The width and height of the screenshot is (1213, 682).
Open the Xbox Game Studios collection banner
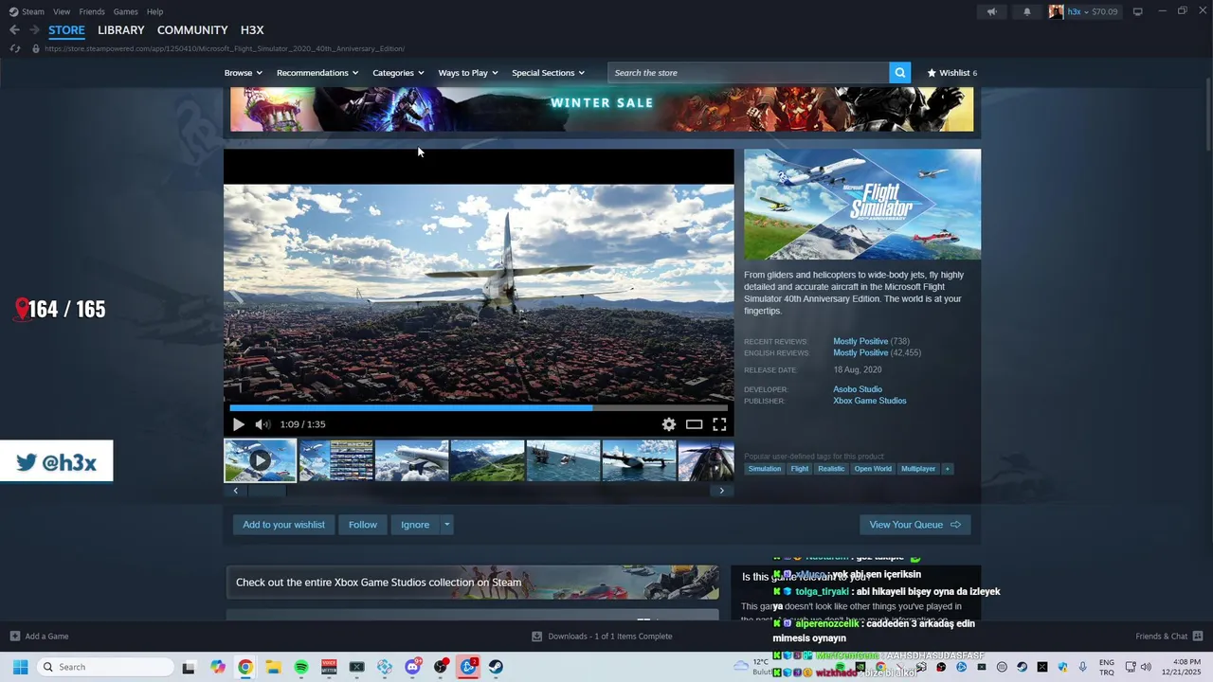pyautogui.click(x=473, y=583)
